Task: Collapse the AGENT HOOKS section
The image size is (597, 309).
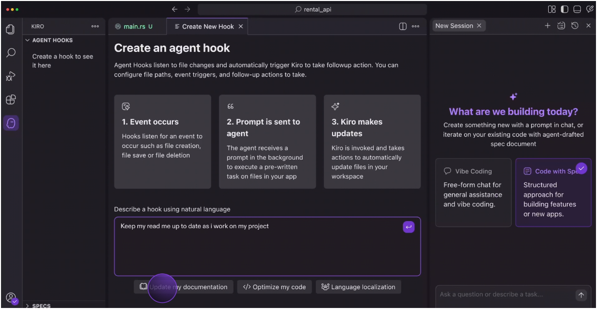Action: [x=49, y=40]
